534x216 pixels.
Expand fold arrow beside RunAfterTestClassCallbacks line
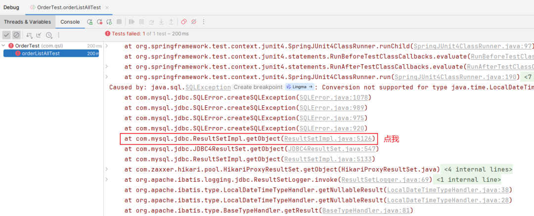[x=107, y=66]
